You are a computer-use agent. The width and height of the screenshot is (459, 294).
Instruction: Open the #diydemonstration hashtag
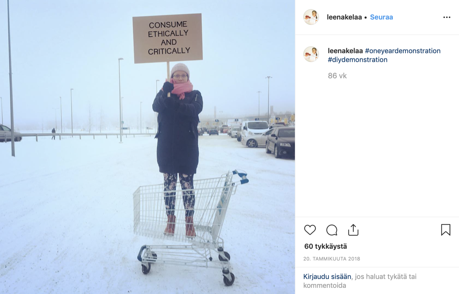click(x=358, y=60)
